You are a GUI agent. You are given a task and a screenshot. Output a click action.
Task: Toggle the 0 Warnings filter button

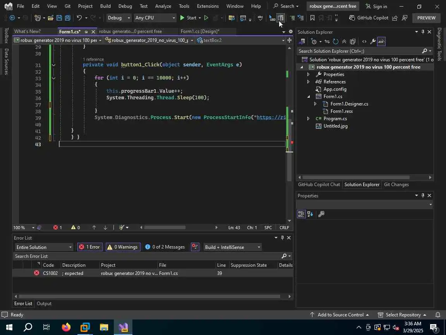[x=123, y=247]
